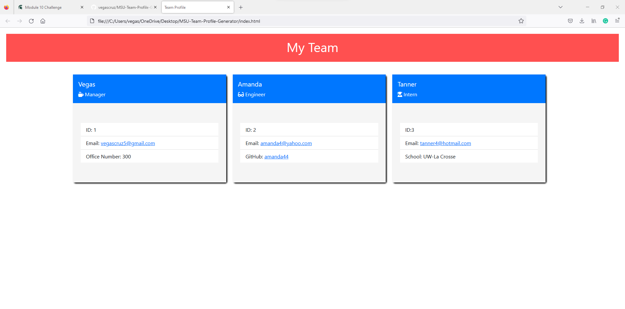
Task: Go to the browser home page
Action: coord(43,21)
